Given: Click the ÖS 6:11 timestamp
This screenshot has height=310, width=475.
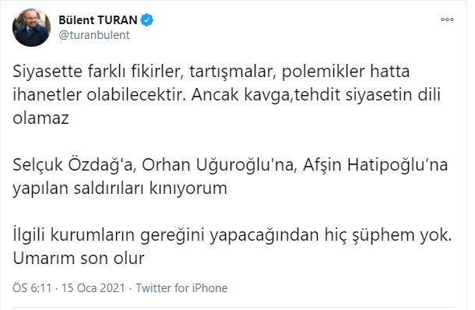Looking at the screenshot, I should (32, 288).
